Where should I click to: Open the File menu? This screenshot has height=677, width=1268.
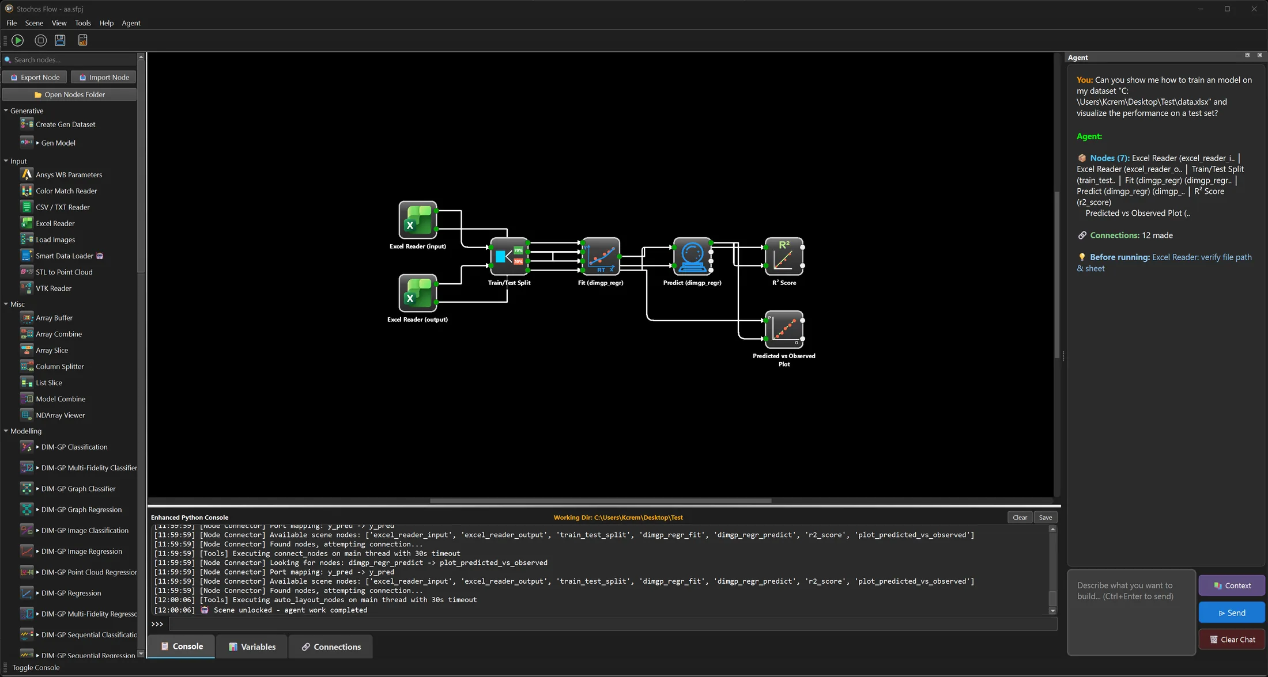click(x=12, y=23)
